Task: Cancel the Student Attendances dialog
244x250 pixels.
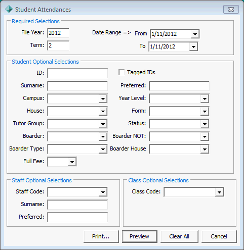Action: click(219, 236)
